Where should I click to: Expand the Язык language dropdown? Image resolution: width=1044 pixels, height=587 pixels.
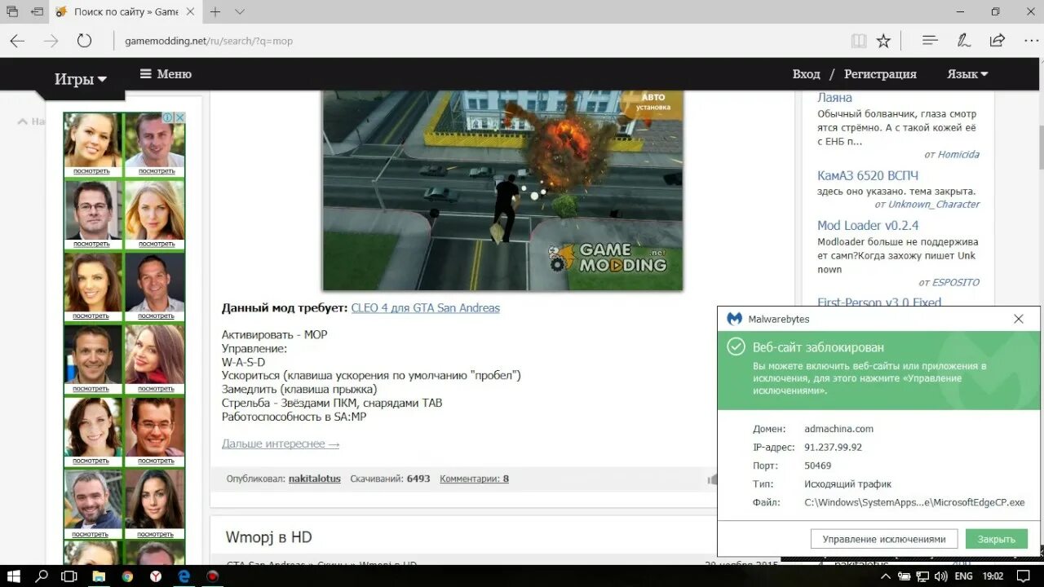coord(967,74)
